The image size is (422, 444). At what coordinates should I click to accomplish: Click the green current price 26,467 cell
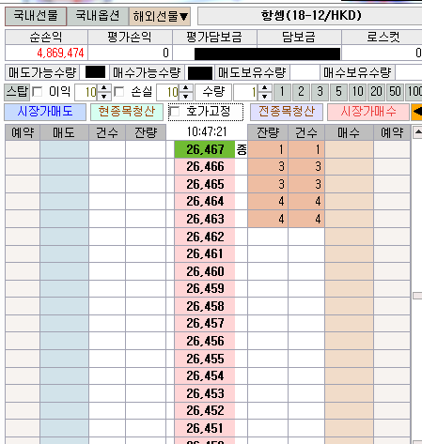205,149
